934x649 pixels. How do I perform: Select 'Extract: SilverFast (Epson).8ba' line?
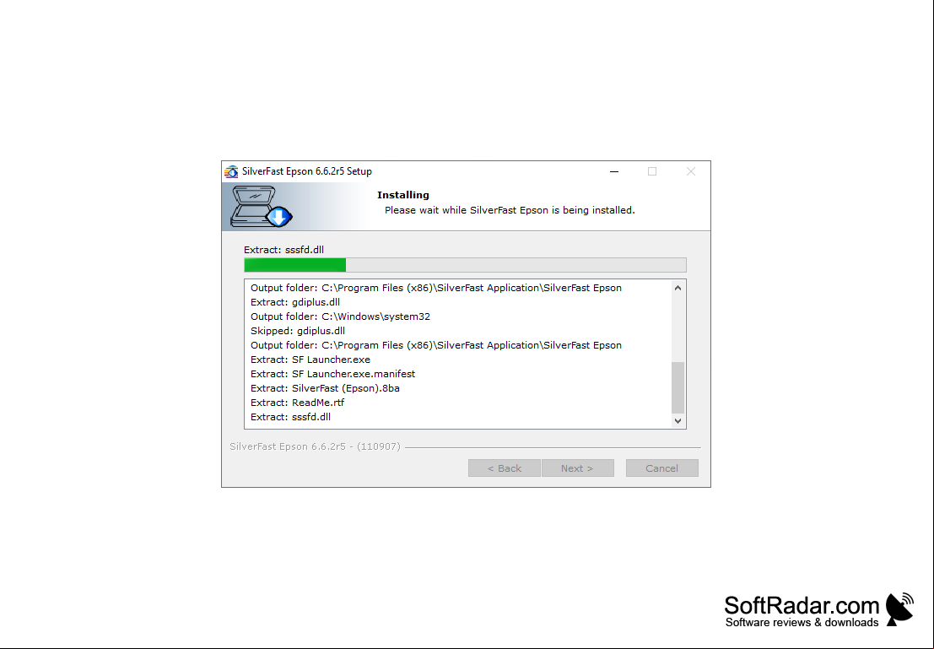coord(325,388)
